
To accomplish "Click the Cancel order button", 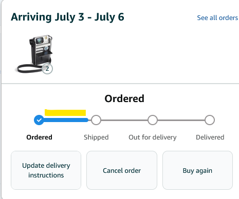I will (122, 170).
